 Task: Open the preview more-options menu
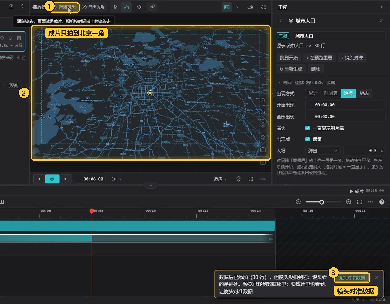(x=263, y=179)
